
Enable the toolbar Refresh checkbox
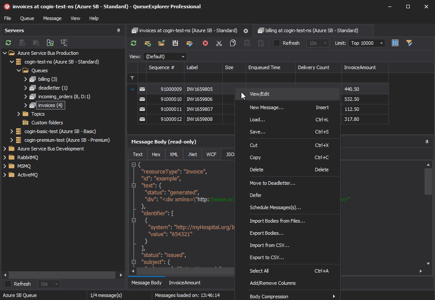277,43
